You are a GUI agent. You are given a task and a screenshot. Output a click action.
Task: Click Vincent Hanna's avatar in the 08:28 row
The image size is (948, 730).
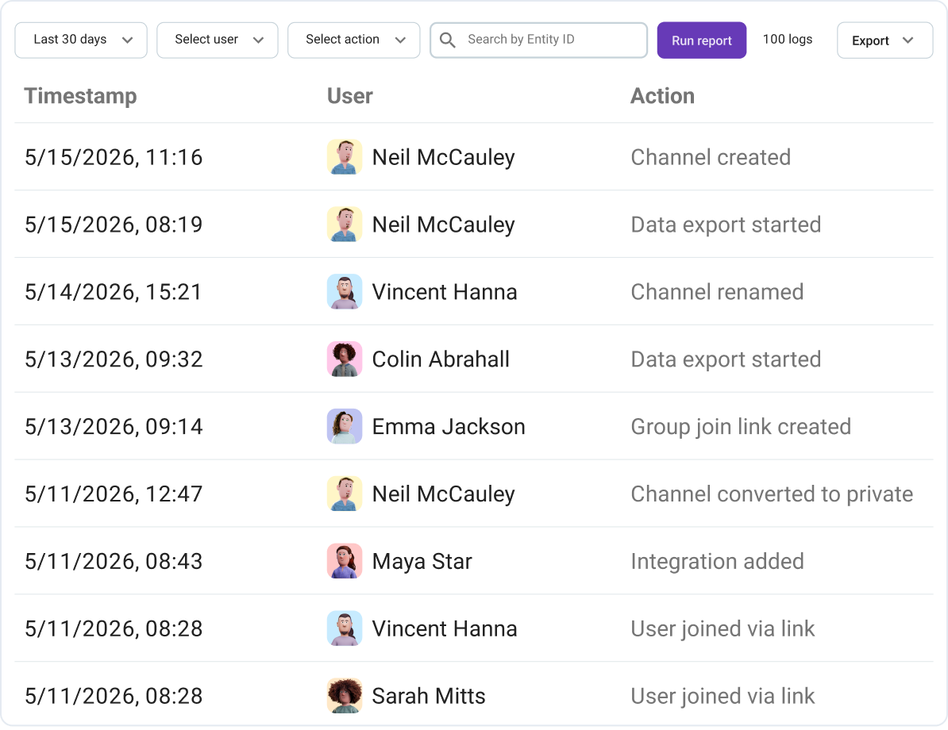pos(345,628)
